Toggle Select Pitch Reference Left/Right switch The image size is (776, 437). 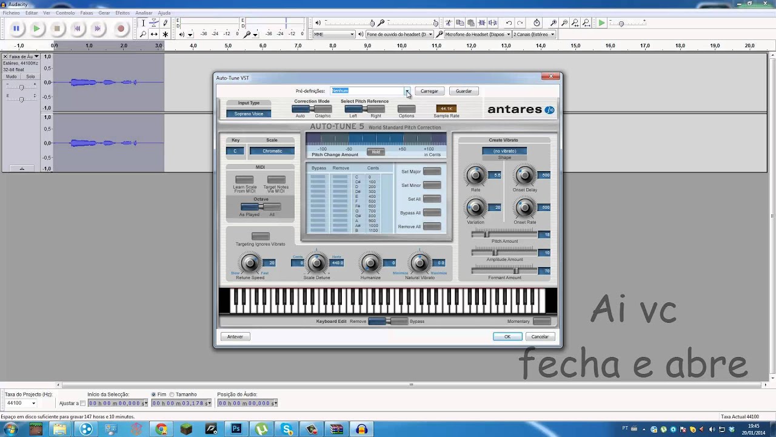click(364, 109)
